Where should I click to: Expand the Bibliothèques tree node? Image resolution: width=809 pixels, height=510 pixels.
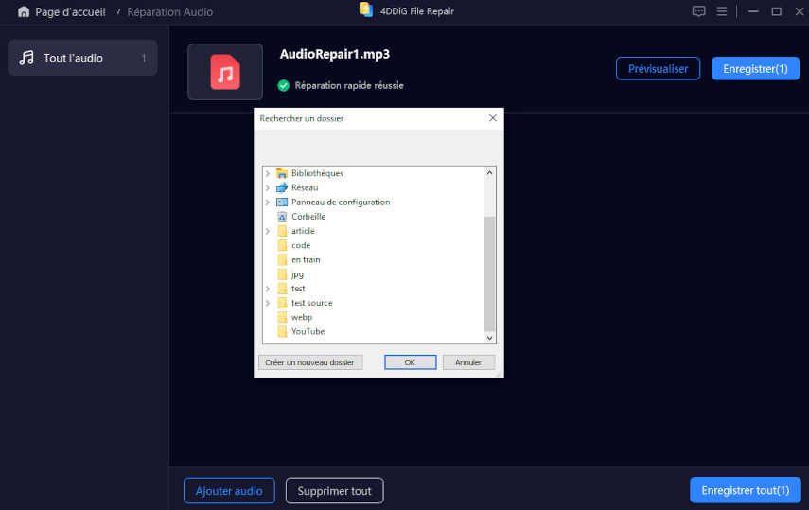[x=267, y=173]
